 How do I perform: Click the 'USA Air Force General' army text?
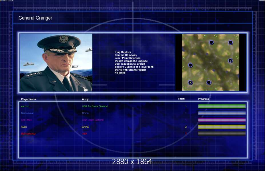(x=95, y=106)
